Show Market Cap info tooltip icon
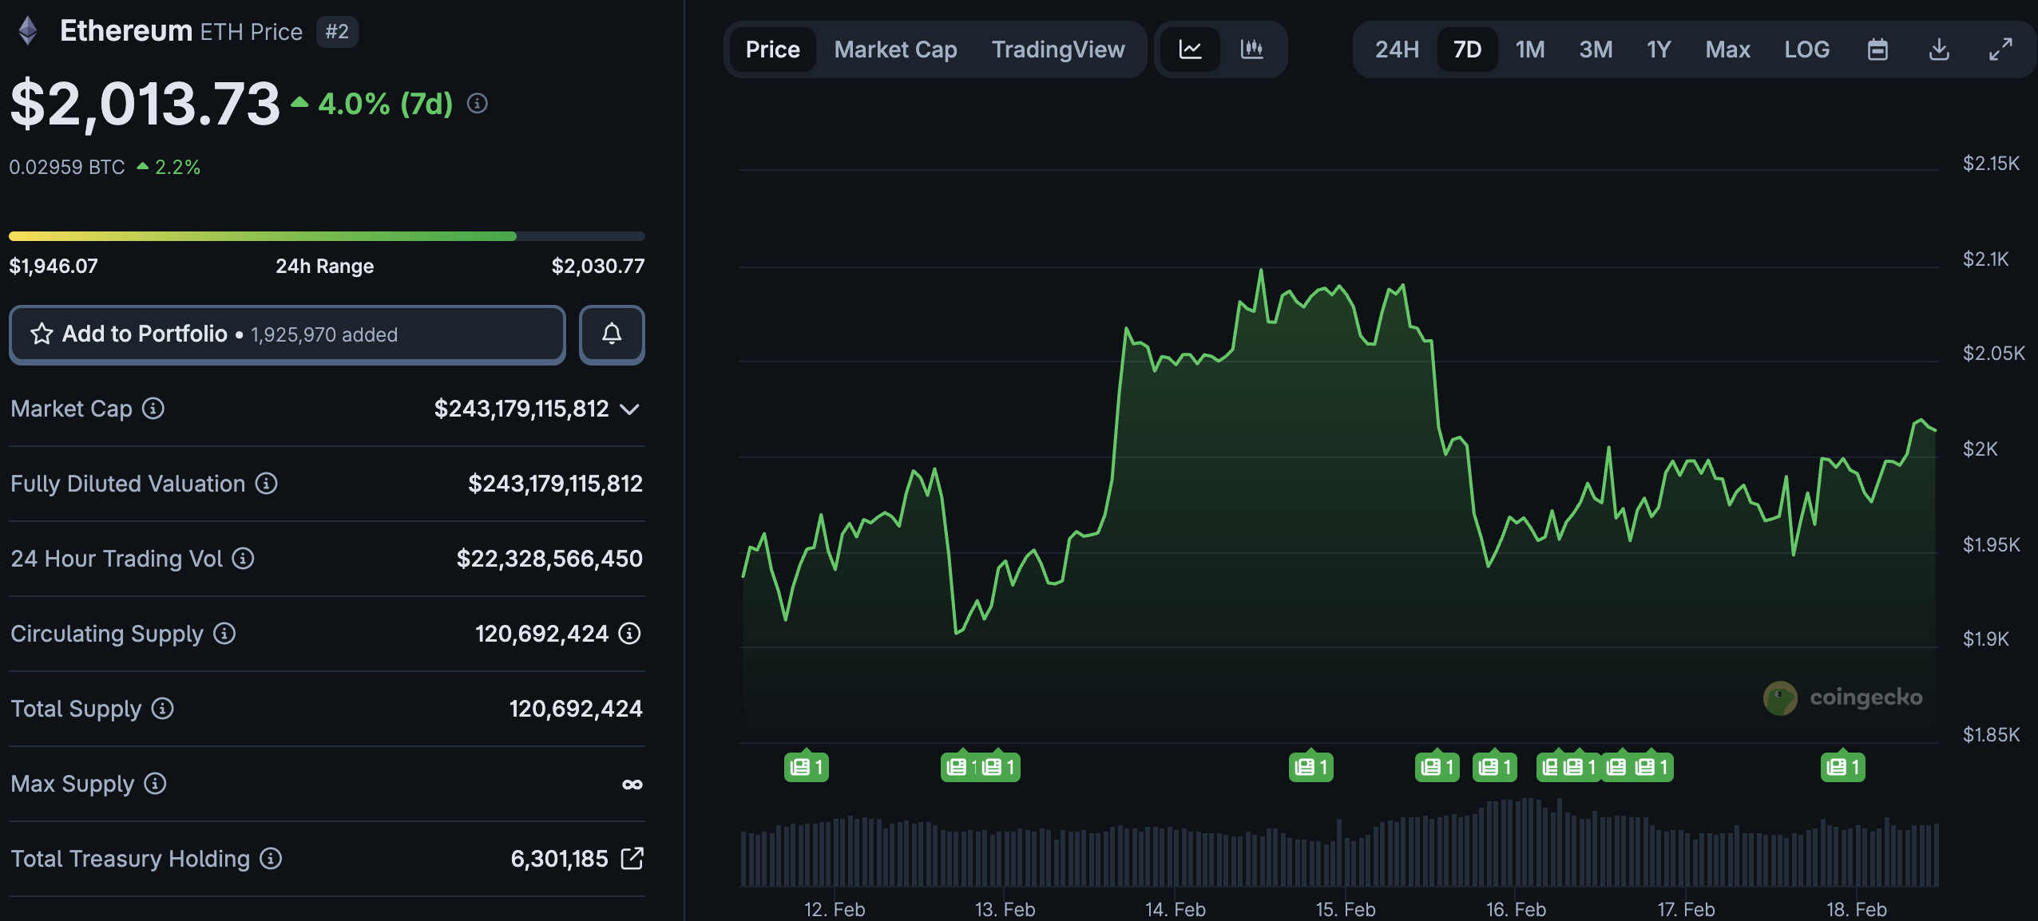The height and width of the screenshot is (921, 2038). (153, 409)
